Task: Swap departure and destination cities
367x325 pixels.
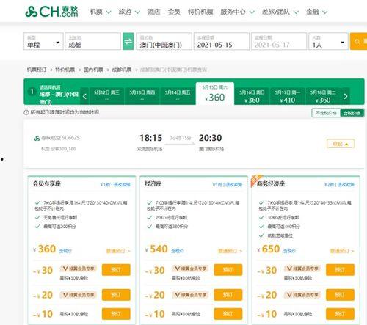Action: coord(128,41)
